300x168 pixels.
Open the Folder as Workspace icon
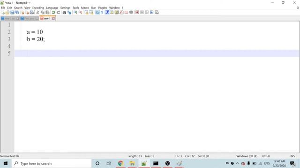pyautogui.click(x=126, y=13)
